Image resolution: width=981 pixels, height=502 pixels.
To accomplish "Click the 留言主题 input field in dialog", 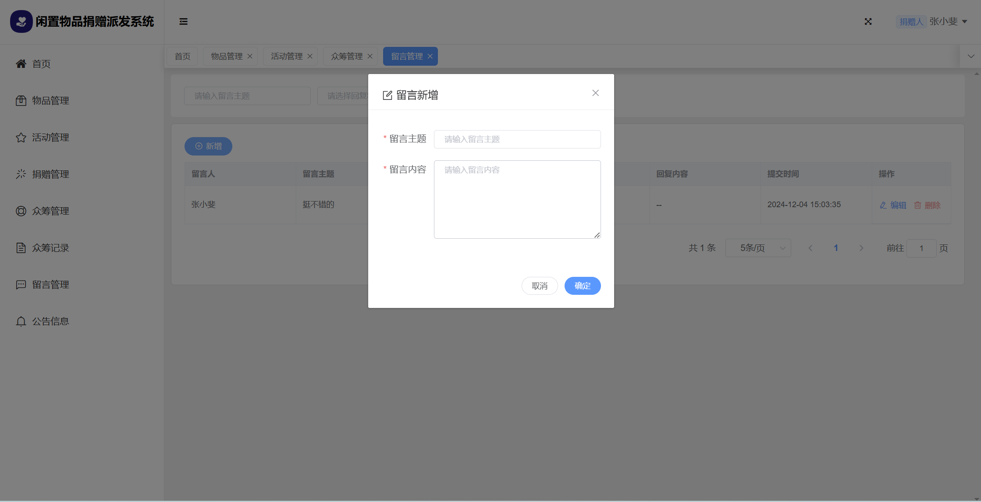I will tap(517, 139).
